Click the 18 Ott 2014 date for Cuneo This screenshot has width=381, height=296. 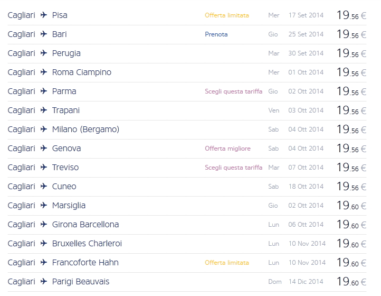(x=306, y=187)
